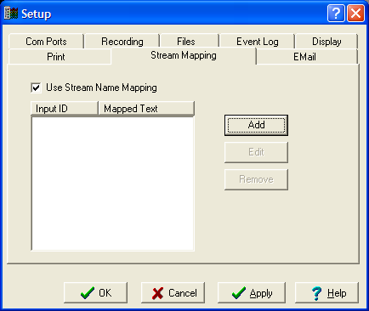Click inside the stream mapping list box
This screenshot has width=369, height=311.
(x=112, y=184)
